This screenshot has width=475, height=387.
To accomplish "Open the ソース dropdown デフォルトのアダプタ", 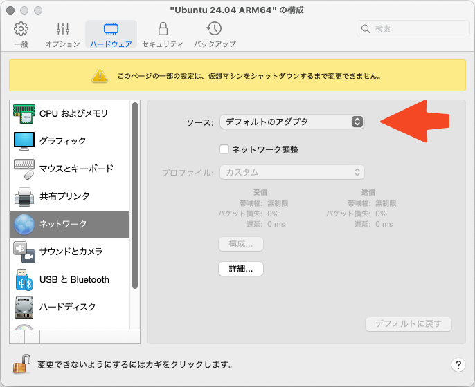I will tap(292, 122).
